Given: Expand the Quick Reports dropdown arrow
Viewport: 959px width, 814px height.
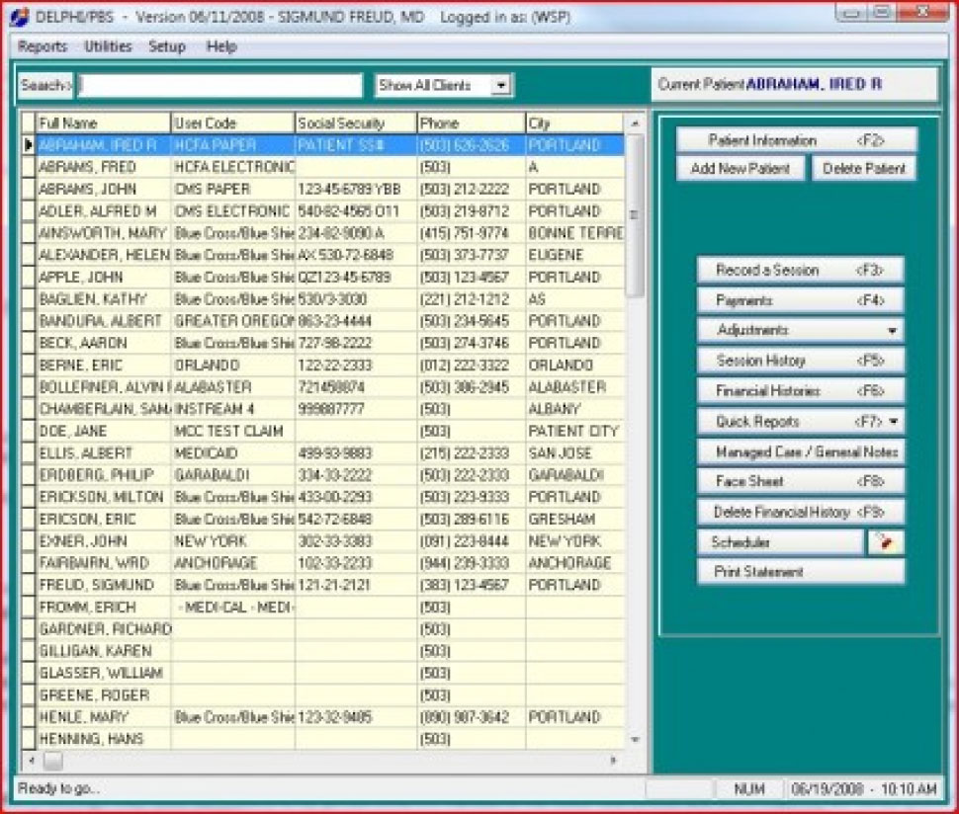Looking at the screenshot, I should (x=894, y=421).
